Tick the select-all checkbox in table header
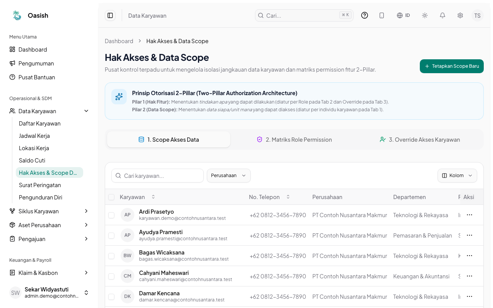 111,197
